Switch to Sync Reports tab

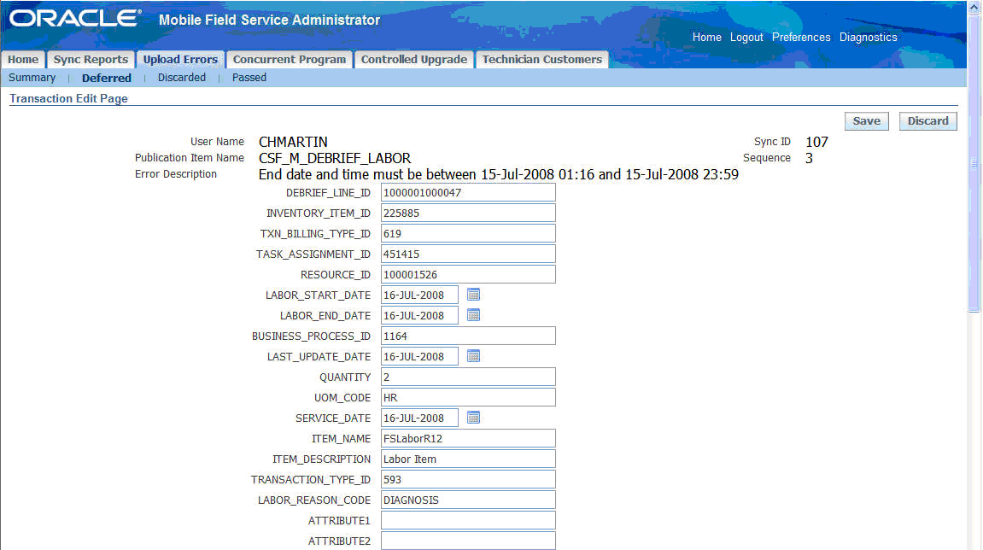[91, 60]
